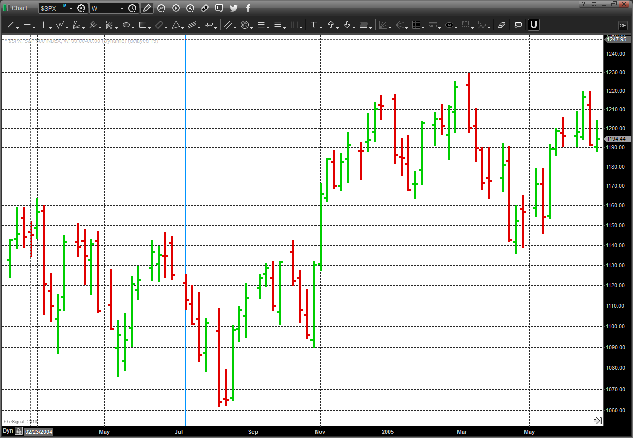
Task: Choose the triangle drawing tool
Action: (176, 25)
